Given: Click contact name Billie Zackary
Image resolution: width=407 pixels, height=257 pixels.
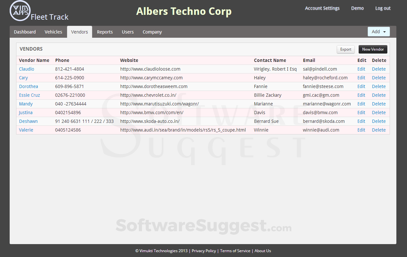Looking at the screenshot, I should click(x=267, y=95).
